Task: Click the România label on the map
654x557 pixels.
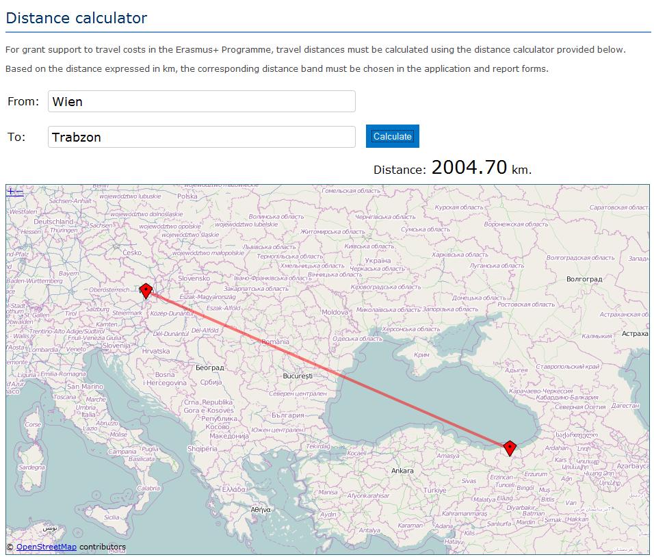Action: (275, 341)
